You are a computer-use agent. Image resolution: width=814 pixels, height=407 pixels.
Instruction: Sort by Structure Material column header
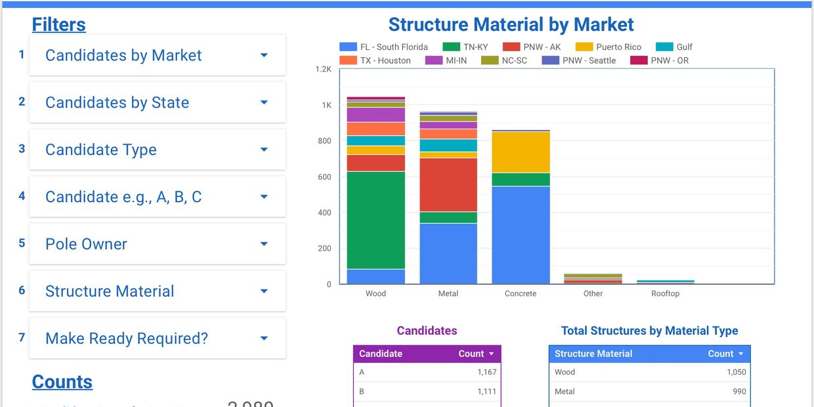tap(593, 354)
